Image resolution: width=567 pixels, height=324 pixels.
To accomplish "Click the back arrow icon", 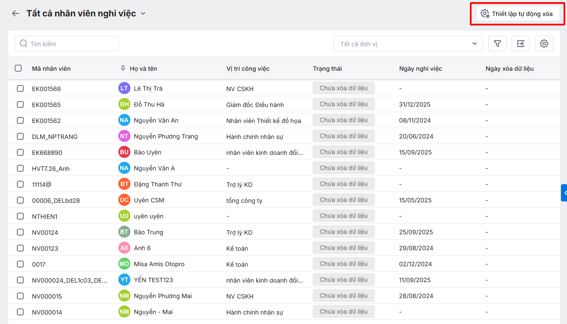I will [x=16, y=13].
